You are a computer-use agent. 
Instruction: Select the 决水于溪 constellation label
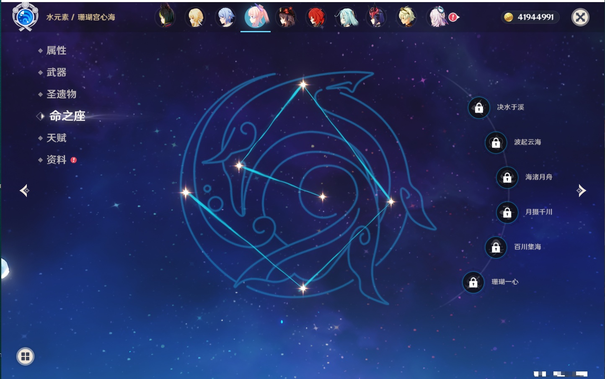point(510,107)
